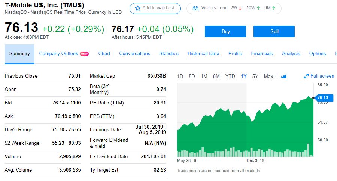Click the Earnings Date Jul 30, 2019 value
Viewport: 337px width, 181px height.
(x=151, y=129)
